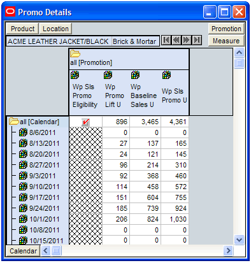The width and height of the screenshot is (251, 263).
Task: Select the 8/6/2011 calendar row label
Action: [x=43, y=132]
